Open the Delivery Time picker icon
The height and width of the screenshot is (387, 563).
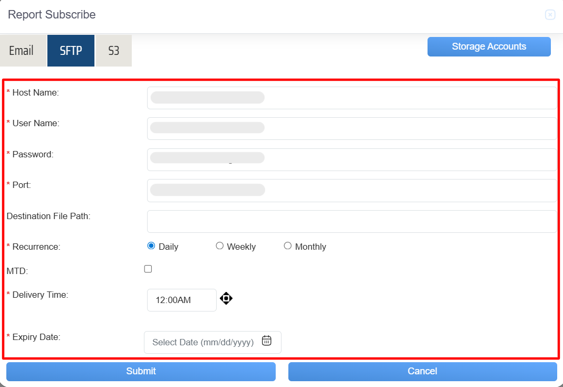pos(226,298)
